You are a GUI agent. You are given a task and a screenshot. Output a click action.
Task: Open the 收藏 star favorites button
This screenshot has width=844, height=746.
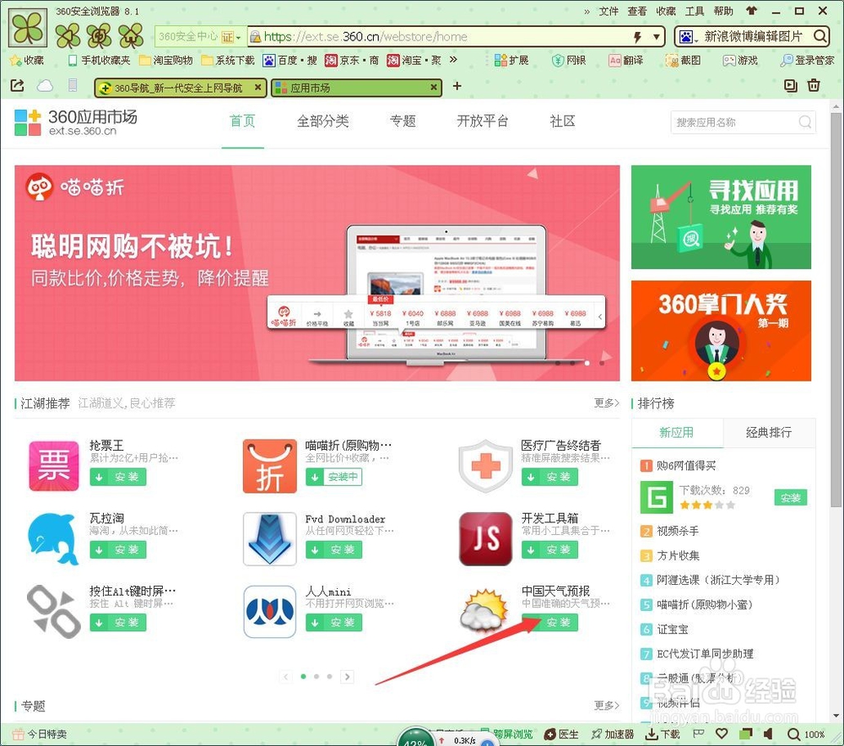point(27,60)
